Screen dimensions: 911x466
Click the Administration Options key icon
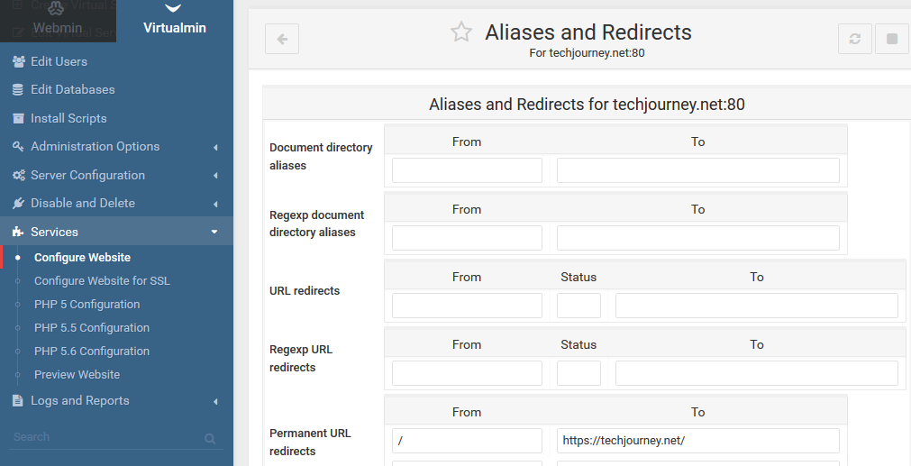coord(18,146)
